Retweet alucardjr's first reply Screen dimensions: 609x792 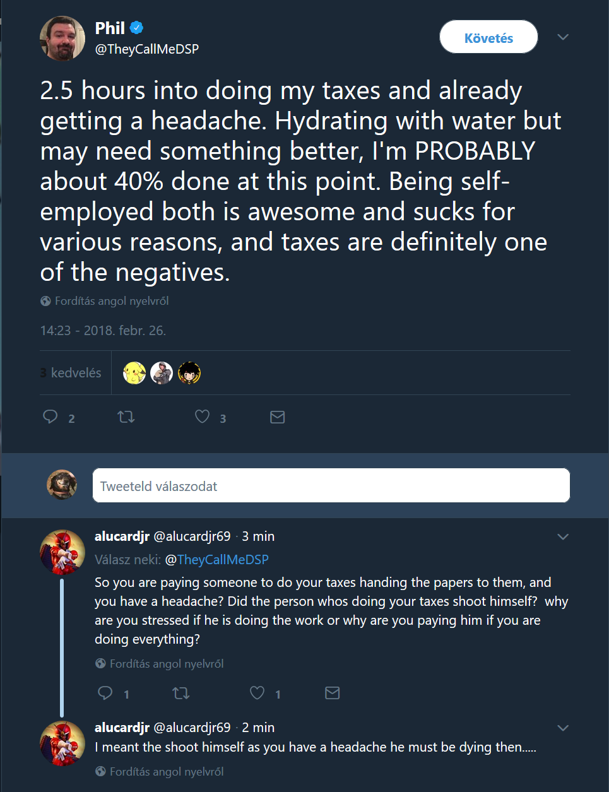click(181, 693)
